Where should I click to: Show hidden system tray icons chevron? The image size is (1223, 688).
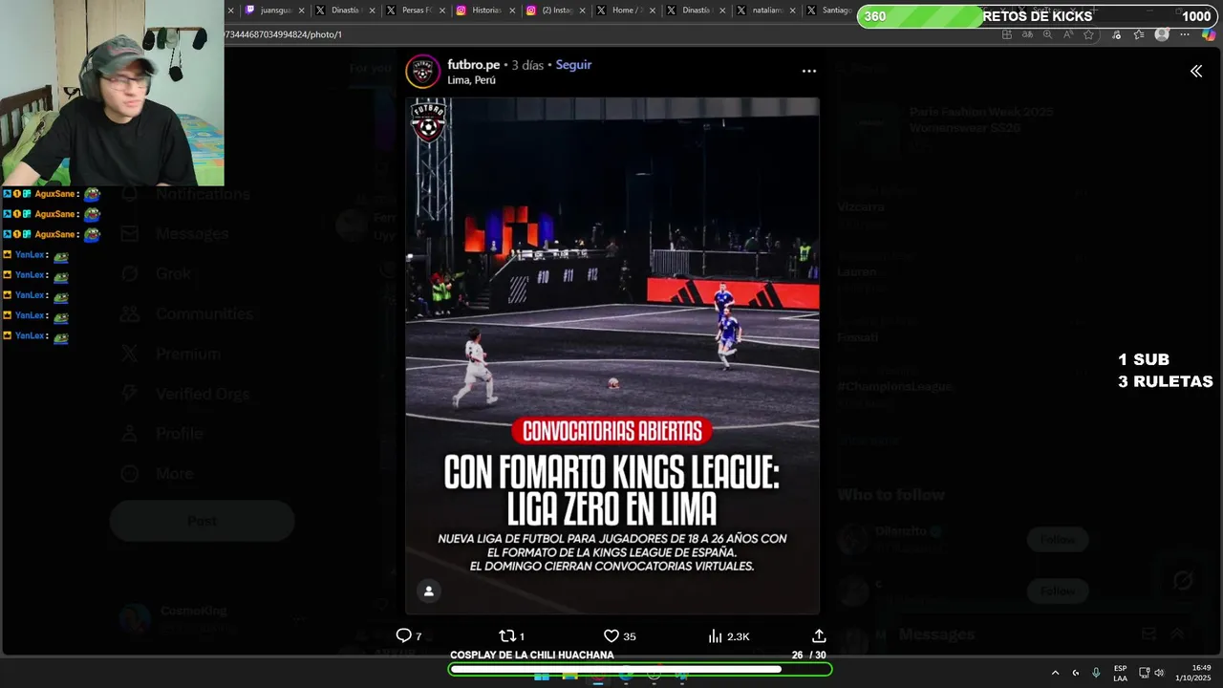(x=1055, y=673)
